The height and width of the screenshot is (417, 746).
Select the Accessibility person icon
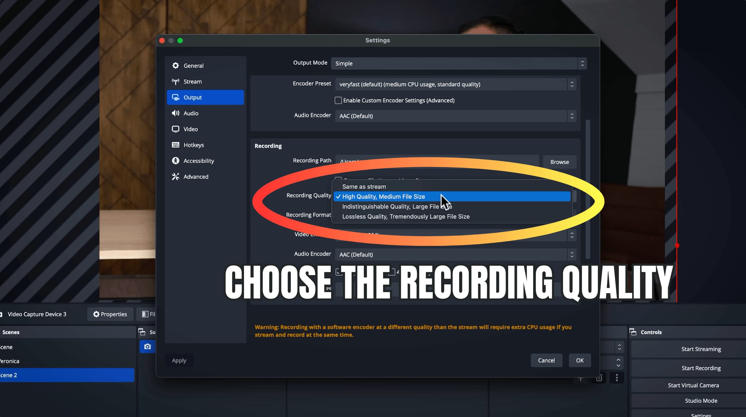175,161
